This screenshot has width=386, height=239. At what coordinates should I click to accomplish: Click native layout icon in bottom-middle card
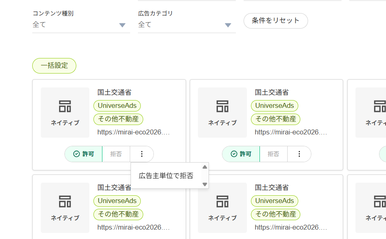(x=222, y=201)
